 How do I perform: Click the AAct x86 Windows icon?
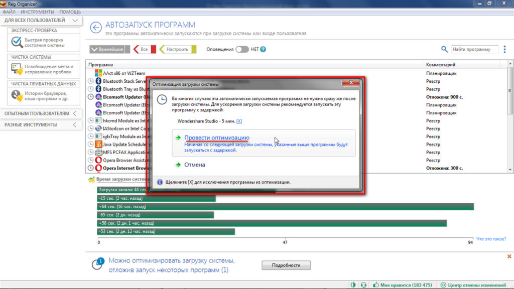(98, 73)
